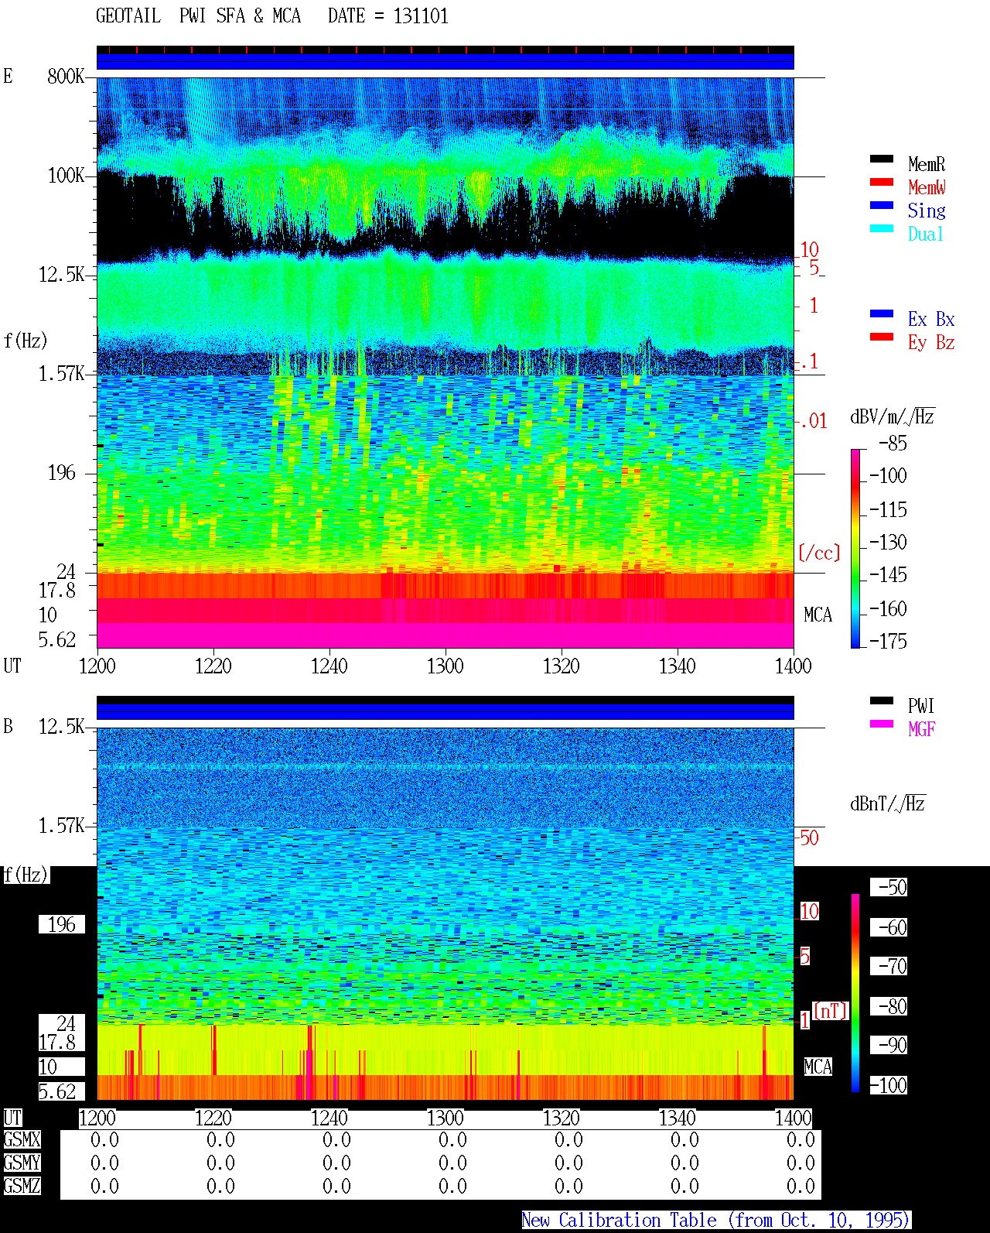Click the black MemR legend swatch

pos(882,159)
